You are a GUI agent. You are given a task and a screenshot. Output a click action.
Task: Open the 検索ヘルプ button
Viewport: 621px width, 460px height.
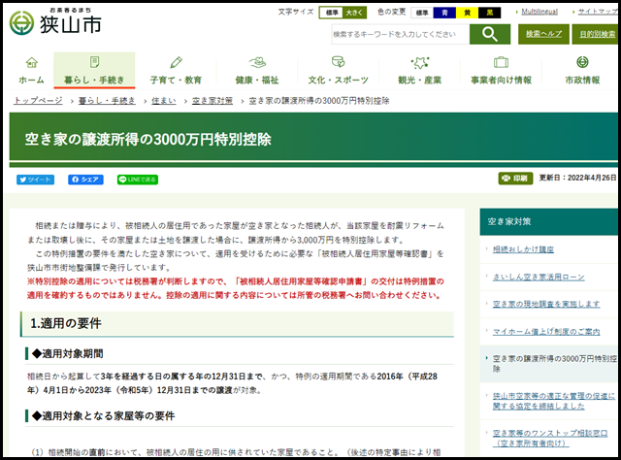(x=543, y=35)
